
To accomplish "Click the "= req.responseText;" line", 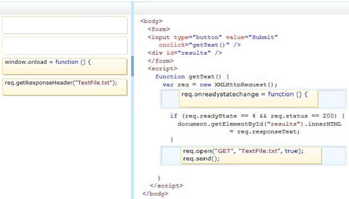I will (x=264, y=131).
